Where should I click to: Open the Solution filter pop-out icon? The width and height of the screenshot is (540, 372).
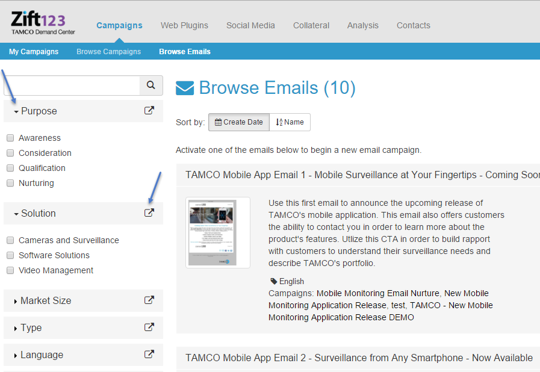coord(149,213)
